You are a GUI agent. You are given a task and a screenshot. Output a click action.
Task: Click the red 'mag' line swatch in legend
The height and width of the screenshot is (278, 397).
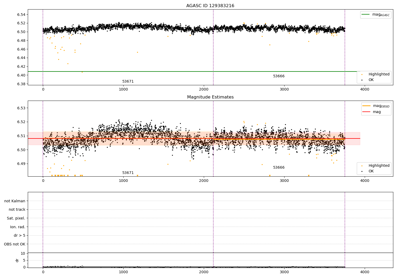367,112
